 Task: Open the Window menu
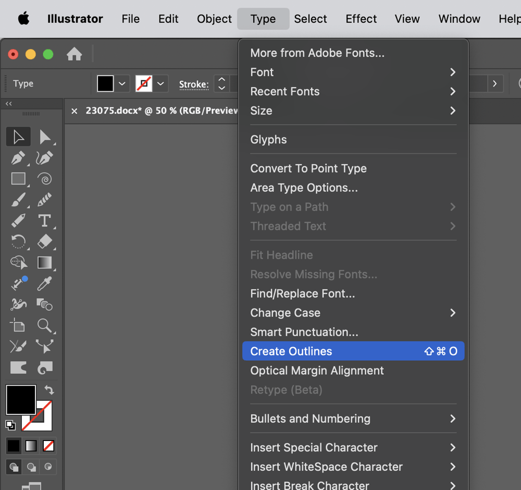click(x=459, y=19)
